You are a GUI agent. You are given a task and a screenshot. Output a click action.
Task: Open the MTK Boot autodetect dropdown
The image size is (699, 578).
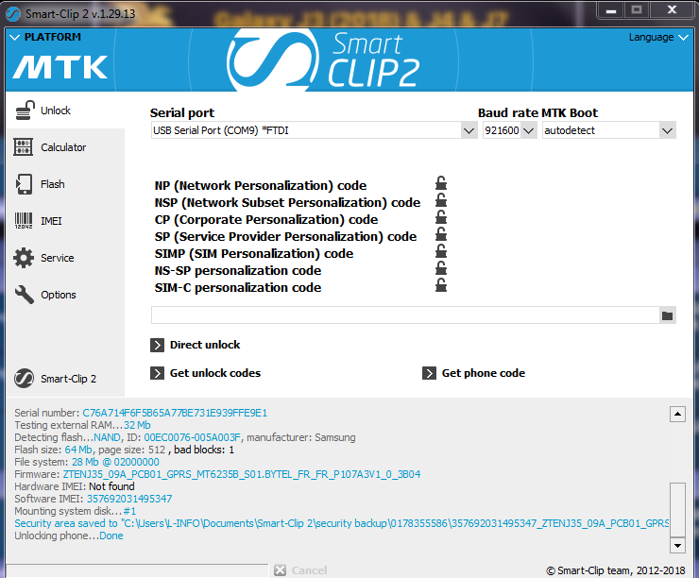click(667, 130)
